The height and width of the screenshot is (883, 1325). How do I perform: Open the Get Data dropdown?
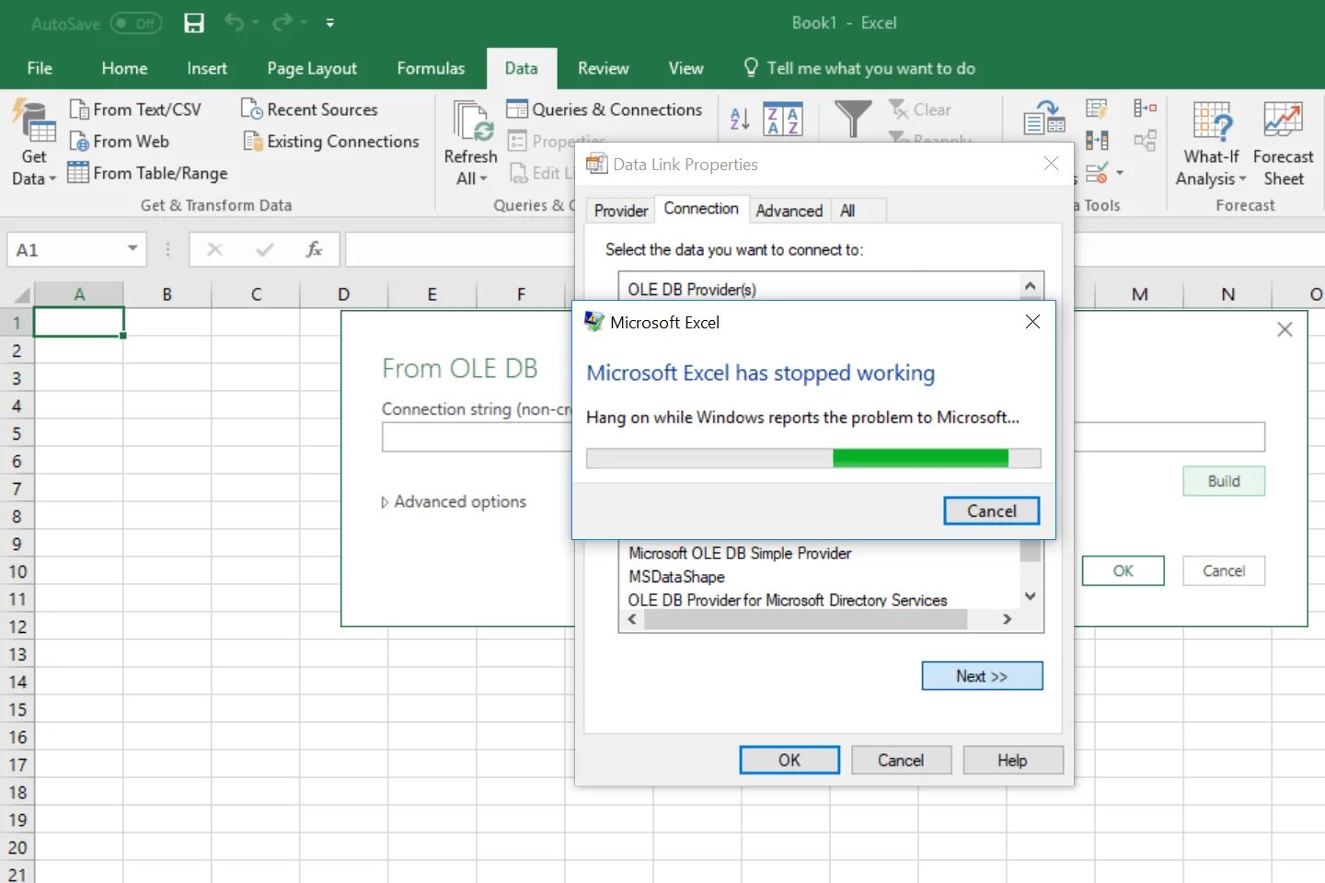(x=34, y=143)
